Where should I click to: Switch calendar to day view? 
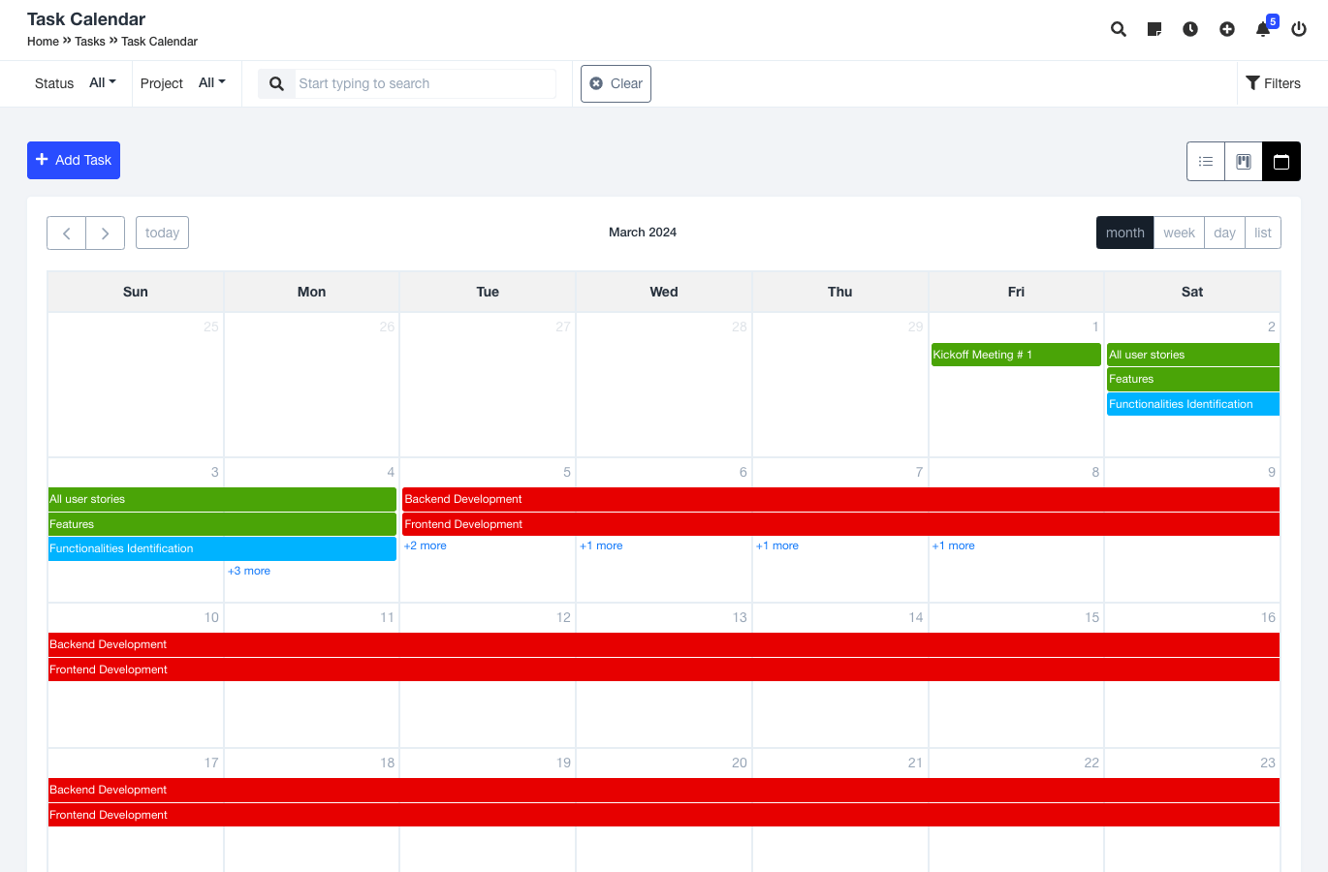1224,233
